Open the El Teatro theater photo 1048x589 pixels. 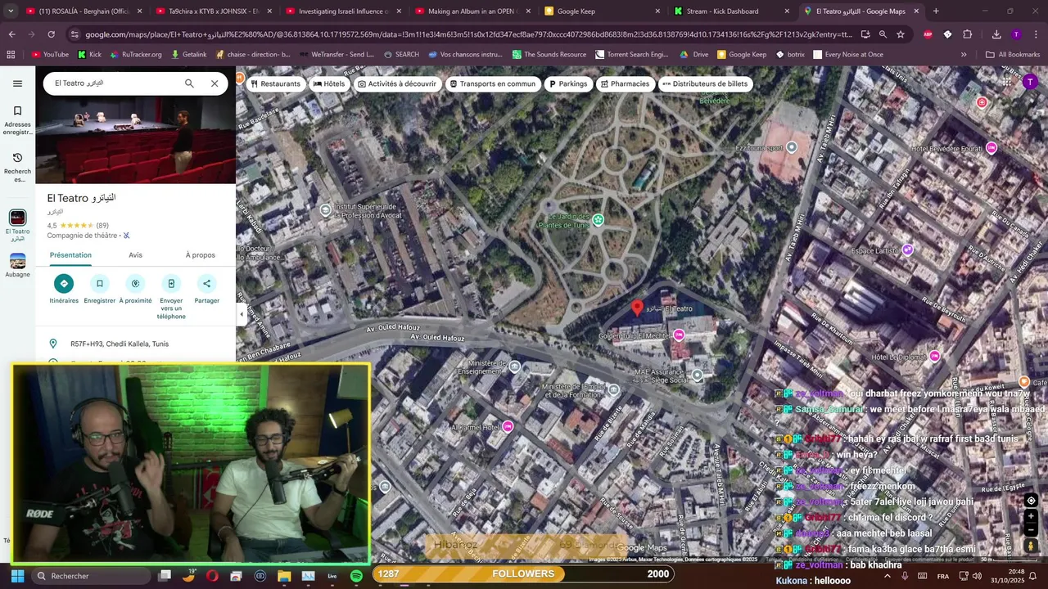pyautogui.click(x=136, y=140)
